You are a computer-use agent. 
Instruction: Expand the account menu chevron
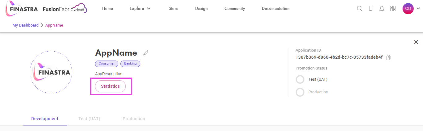click(418, 9)
